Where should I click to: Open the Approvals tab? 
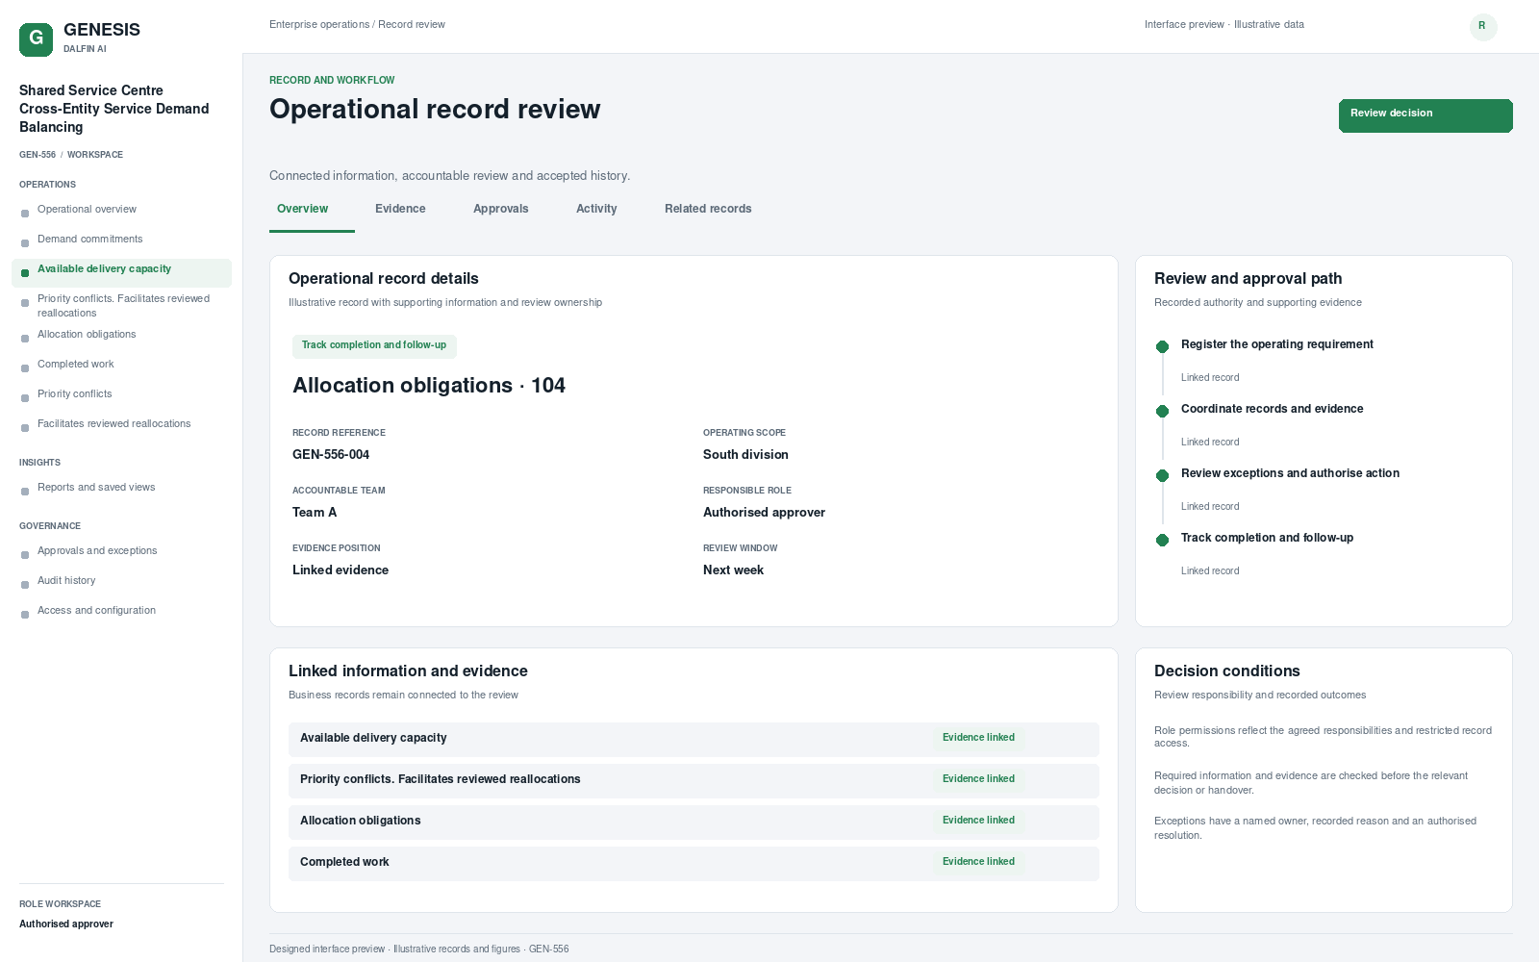tap(501, 209)
